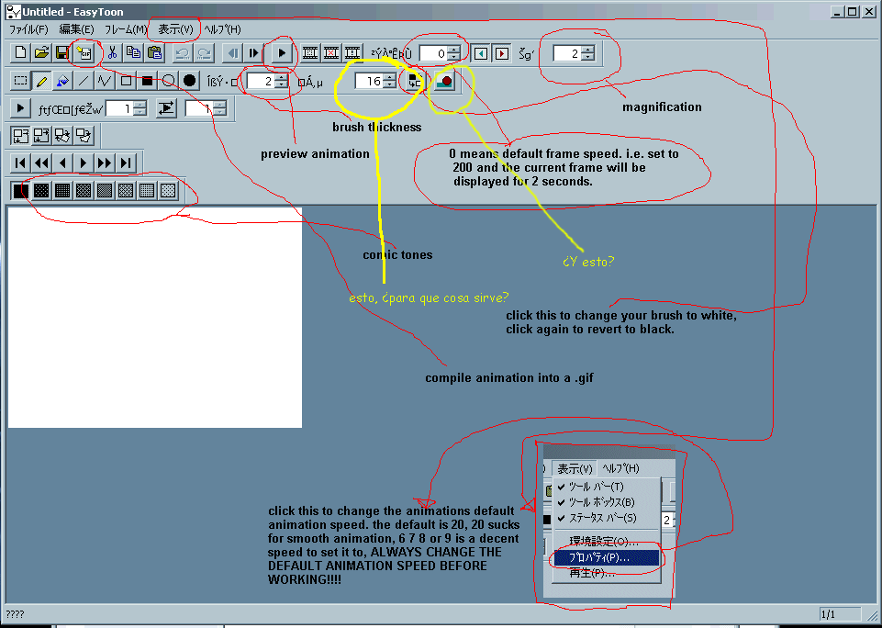Select the last, lightest comic tone swatch
This screenshot has height=628, width=882.
[168, 191]
